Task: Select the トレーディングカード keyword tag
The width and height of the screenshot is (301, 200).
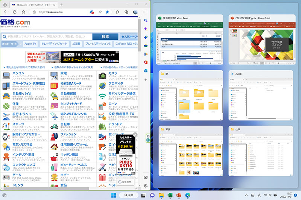Action: (x=54, y=44)
